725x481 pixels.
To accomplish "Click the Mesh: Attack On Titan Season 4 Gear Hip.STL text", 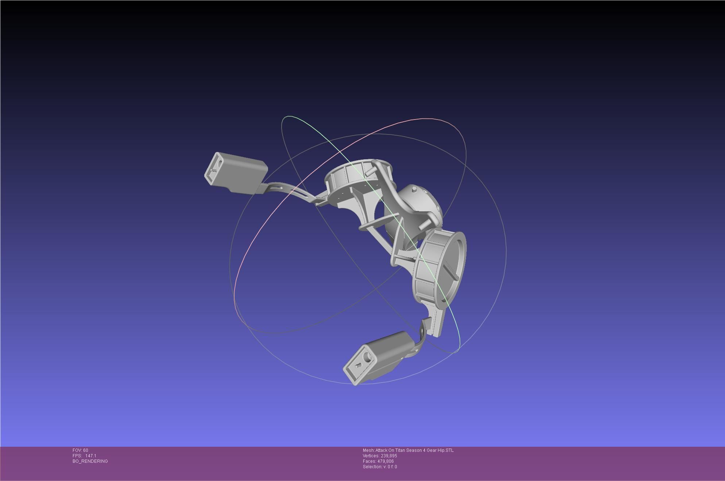I will [408, 450].
